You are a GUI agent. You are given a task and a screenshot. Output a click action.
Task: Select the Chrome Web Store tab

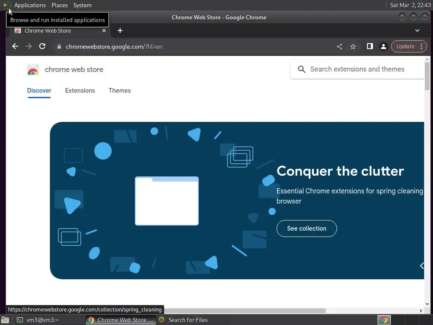click(x=59, y=30)
